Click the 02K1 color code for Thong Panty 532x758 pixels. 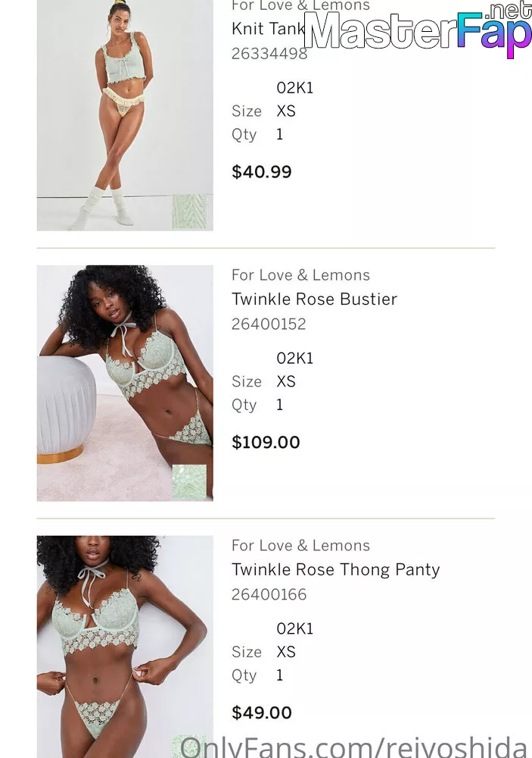(295, 628)
